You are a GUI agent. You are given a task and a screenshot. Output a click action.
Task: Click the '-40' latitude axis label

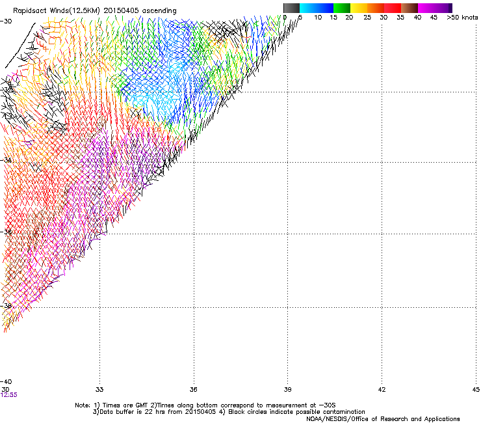[x=6, y=381]
